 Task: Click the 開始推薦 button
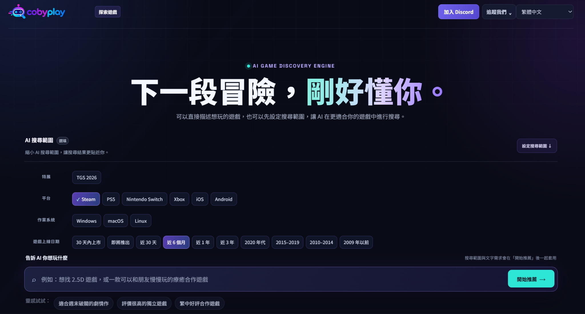pyautogui.click(x=531, y=279)
